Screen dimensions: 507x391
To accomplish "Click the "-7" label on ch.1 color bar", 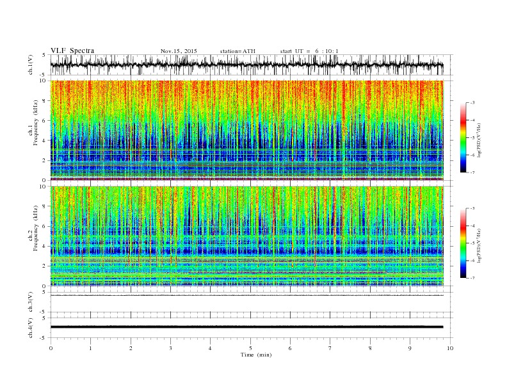I will point(472,172).
